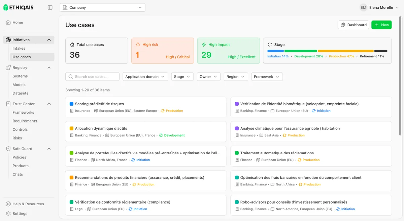Click the orange Production segment of Stage bar

(345, 51)
